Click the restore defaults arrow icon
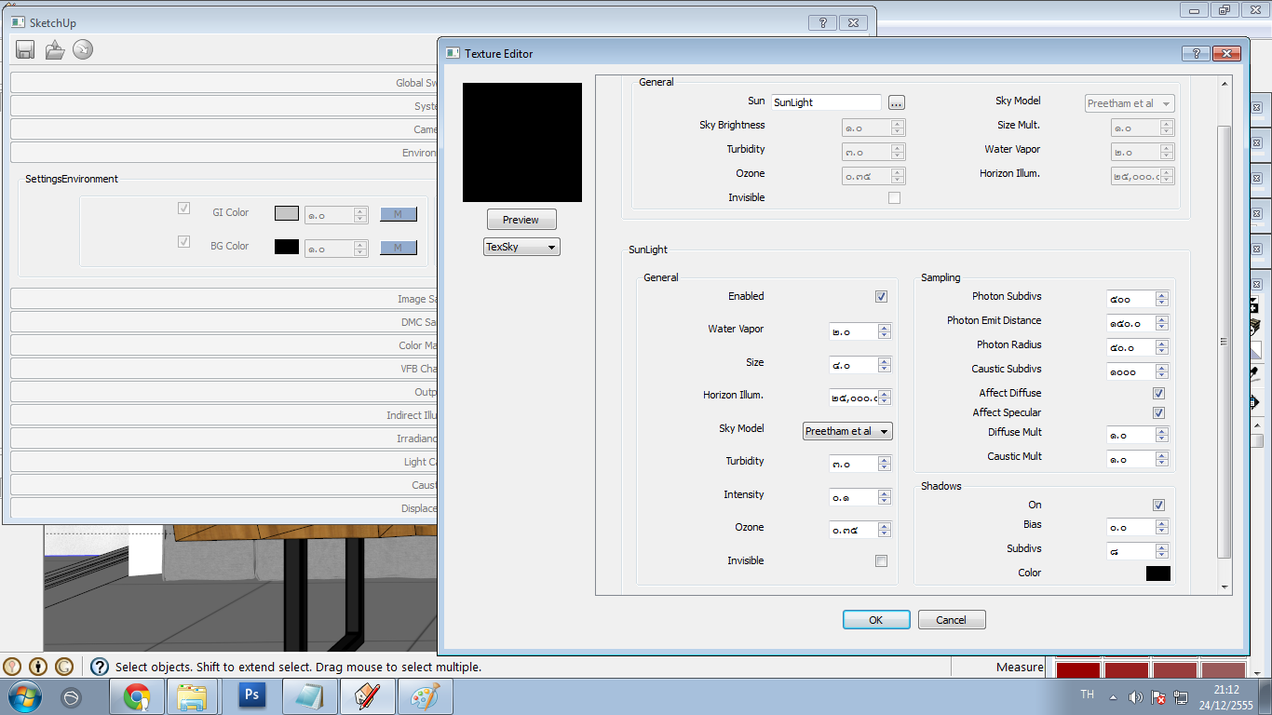Image resolution: width=1272 pixels, height=715 pixels. (83, 50)
